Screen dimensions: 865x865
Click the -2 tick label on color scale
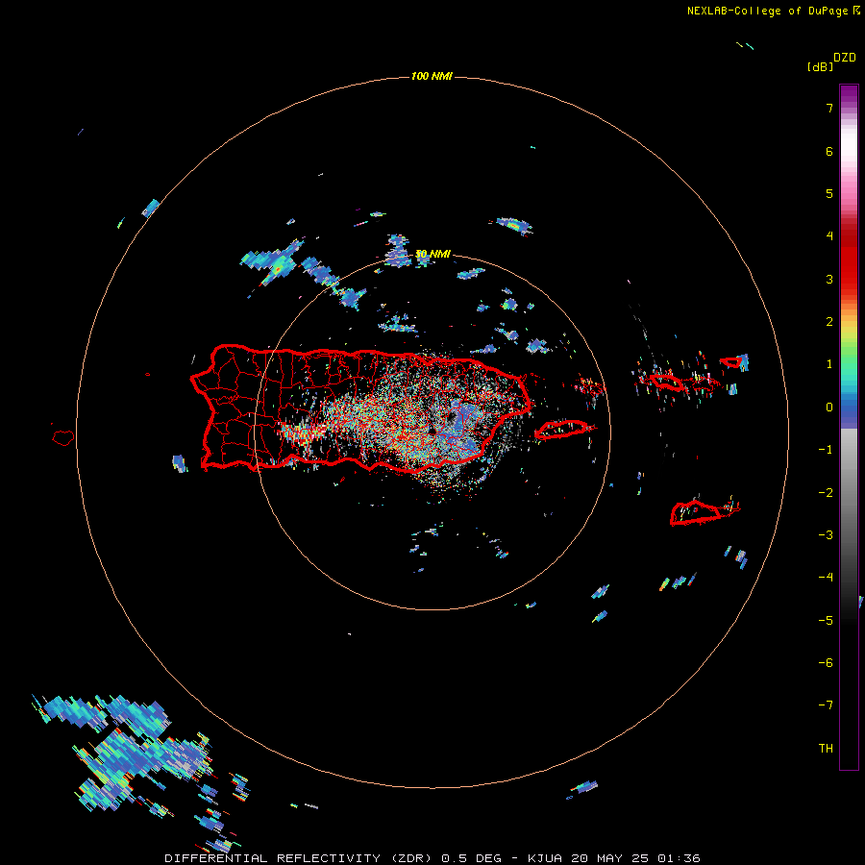(826, 493)
